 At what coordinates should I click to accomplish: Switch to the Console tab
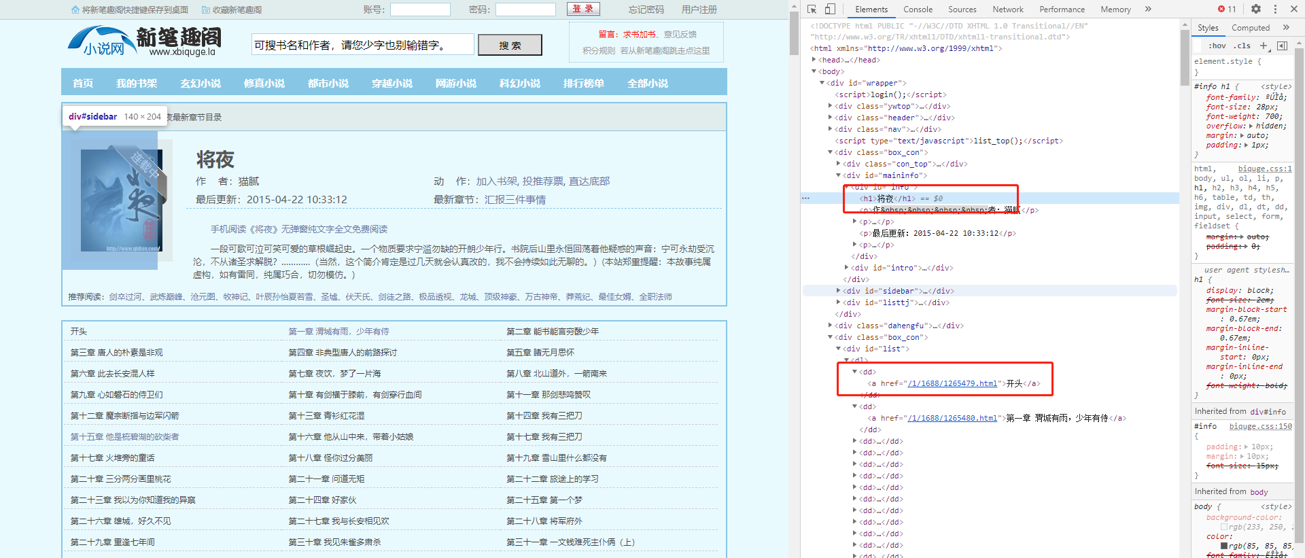[918, 10]
